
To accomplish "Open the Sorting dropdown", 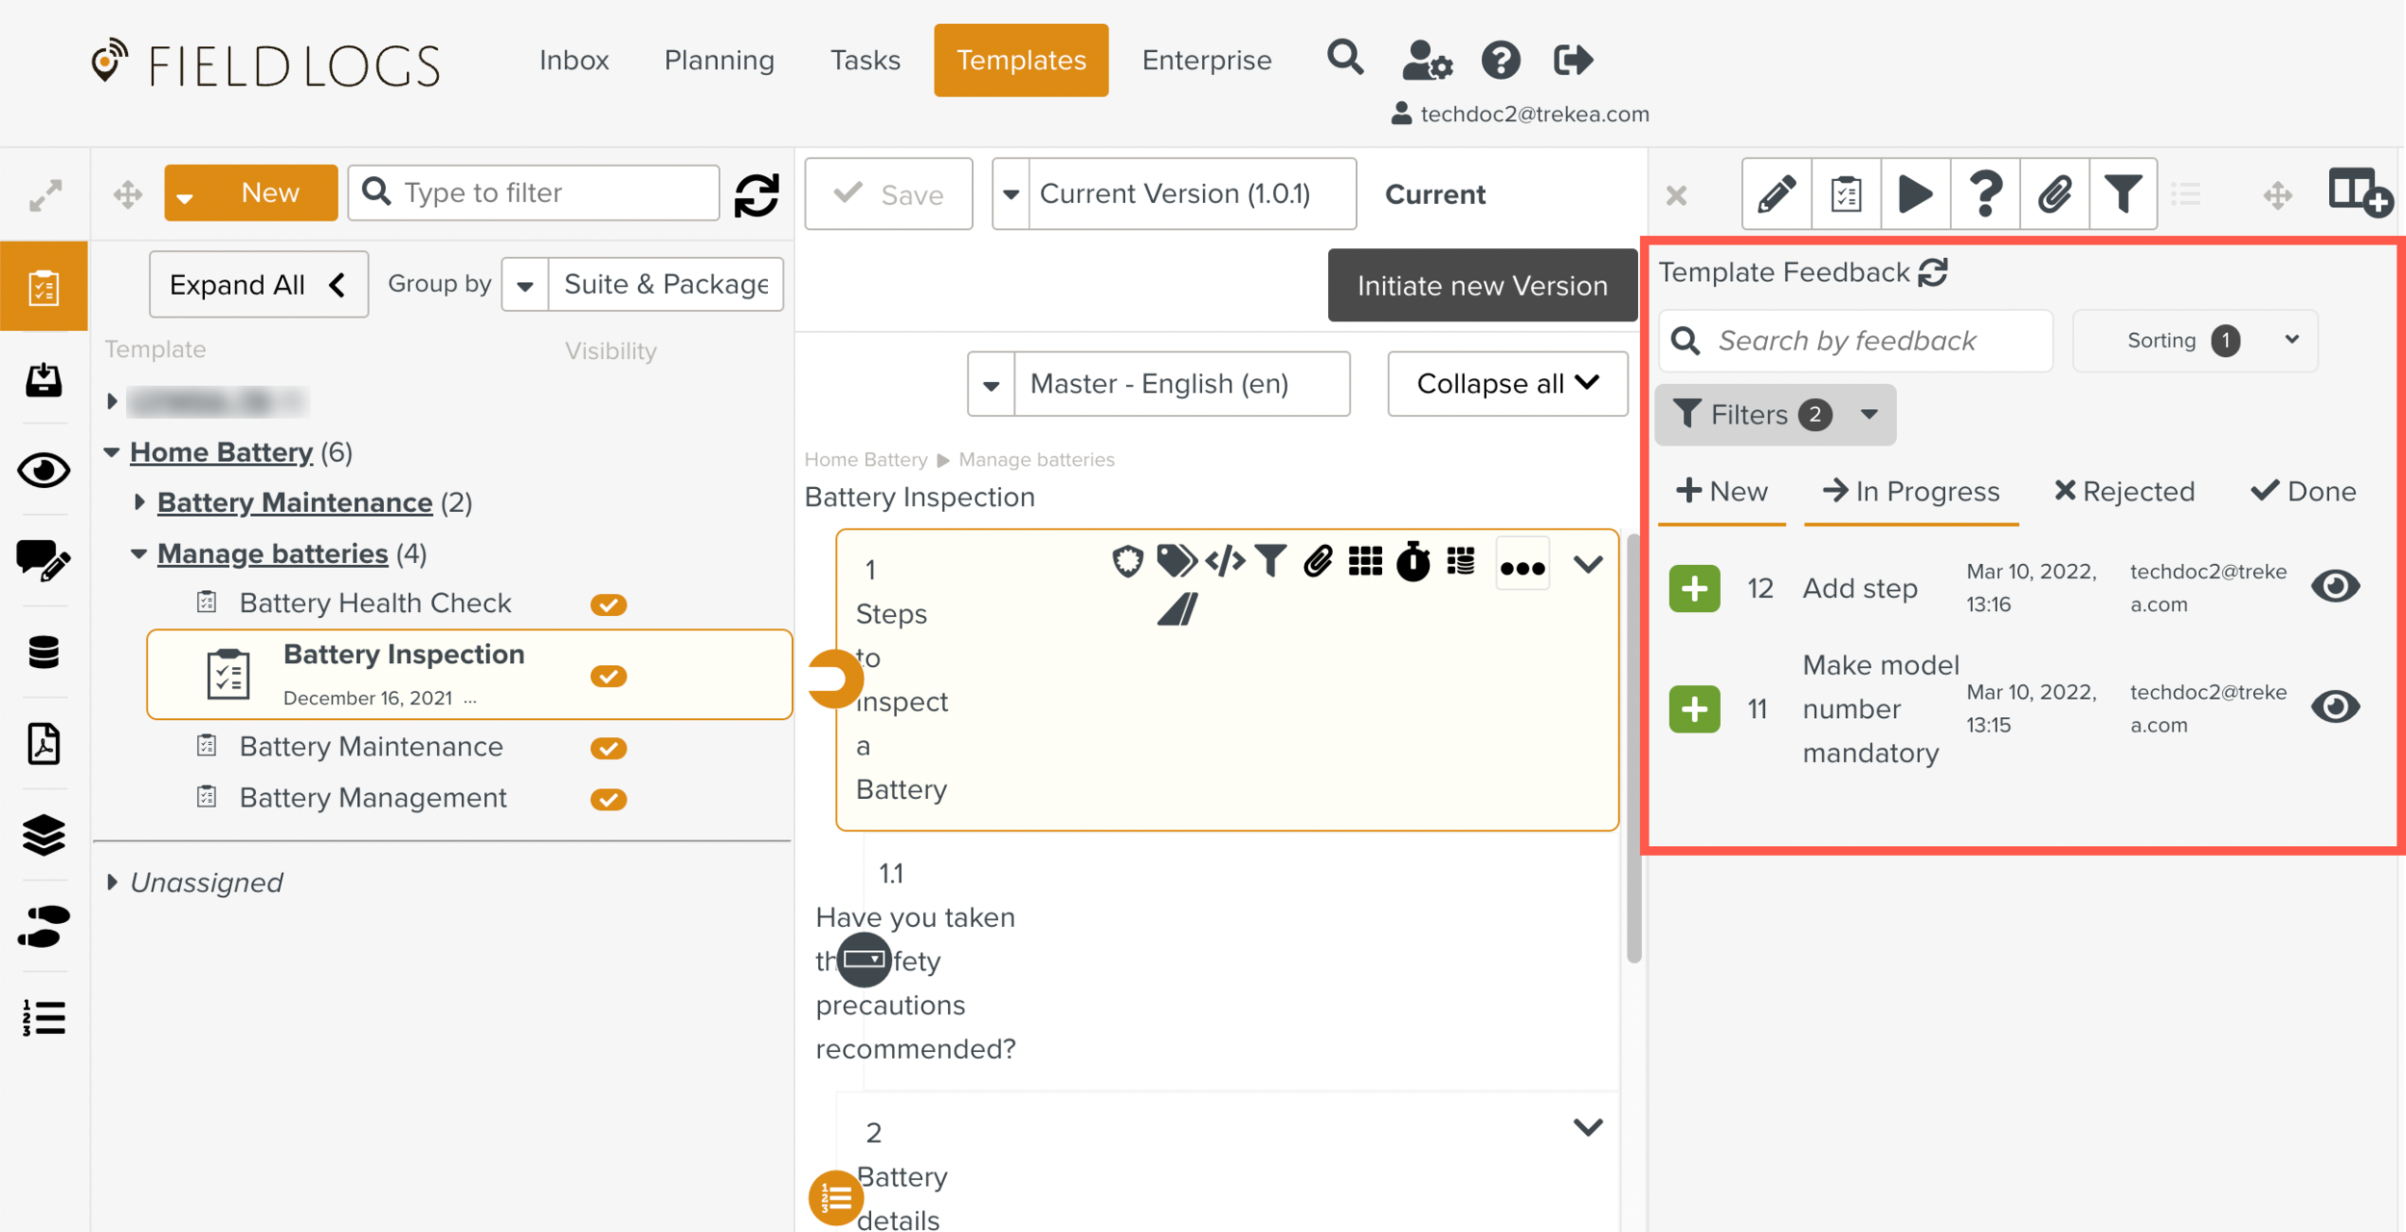I will 2194,341.
